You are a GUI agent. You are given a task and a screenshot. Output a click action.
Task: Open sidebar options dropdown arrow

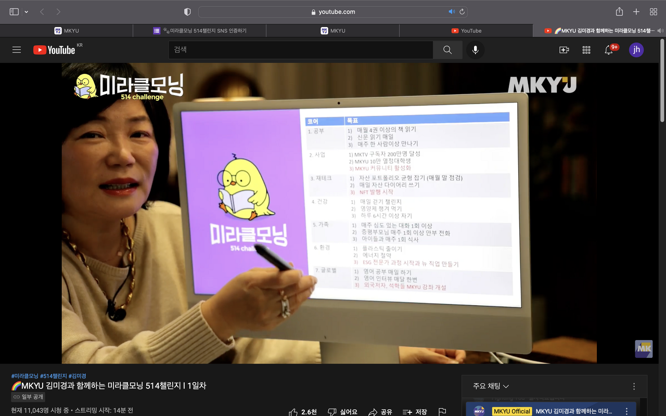coord(27,12)
